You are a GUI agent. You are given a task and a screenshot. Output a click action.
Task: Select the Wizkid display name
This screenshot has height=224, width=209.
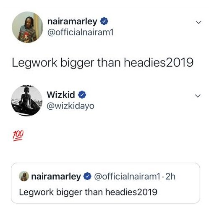point(61,95)
